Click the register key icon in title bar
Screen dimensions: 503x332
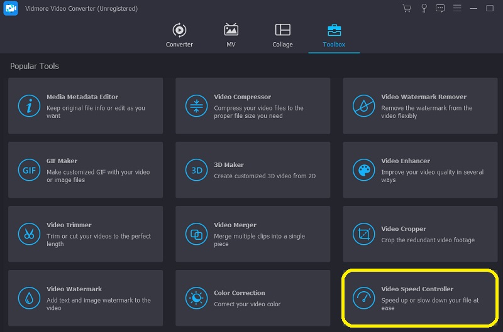(424, 8)
